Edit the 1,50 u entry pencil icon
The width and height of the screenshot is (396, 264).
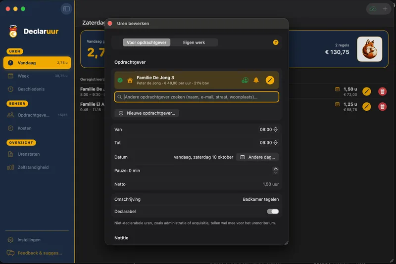(x=367, y=91)
